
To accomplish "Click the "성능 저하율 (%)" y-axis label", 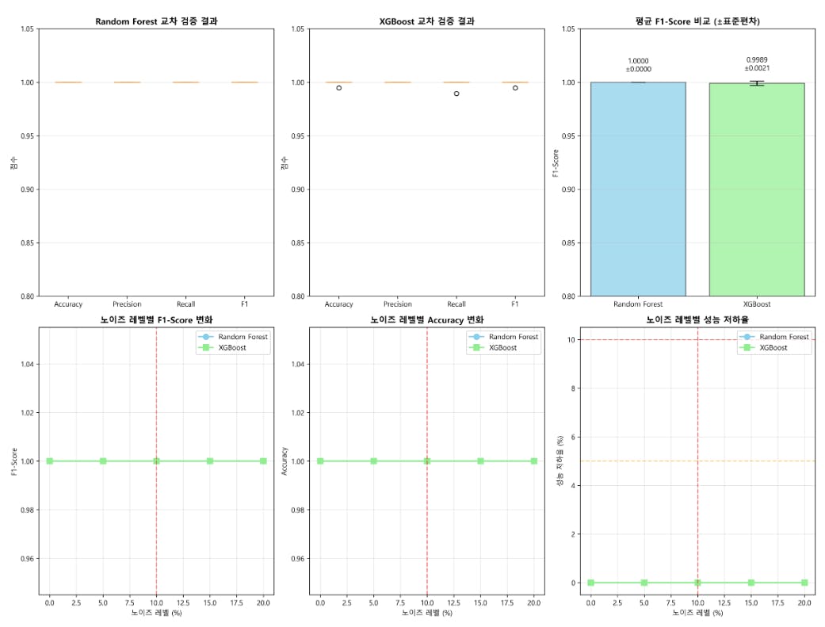I will pyautogui.click(x=560, y=461).
